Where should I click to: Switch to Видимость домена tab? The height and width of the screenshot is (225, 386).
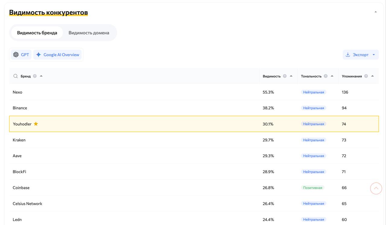click(89, 33)
